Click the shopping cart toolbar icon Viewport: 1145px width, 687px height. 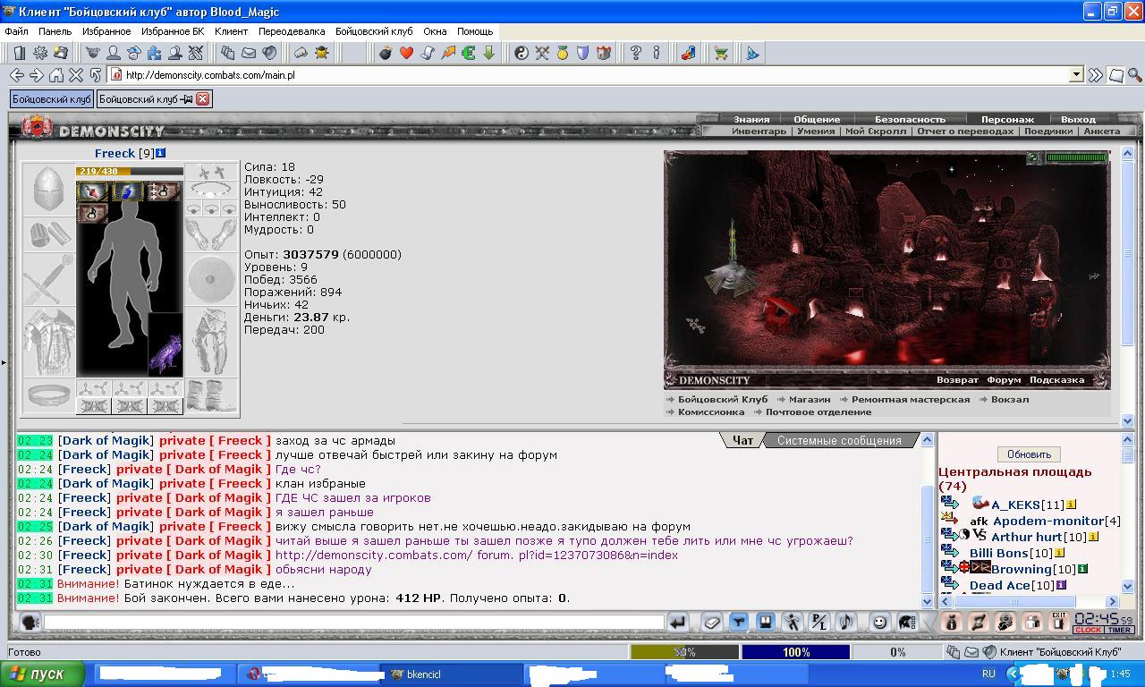click(x=721, y=54)
